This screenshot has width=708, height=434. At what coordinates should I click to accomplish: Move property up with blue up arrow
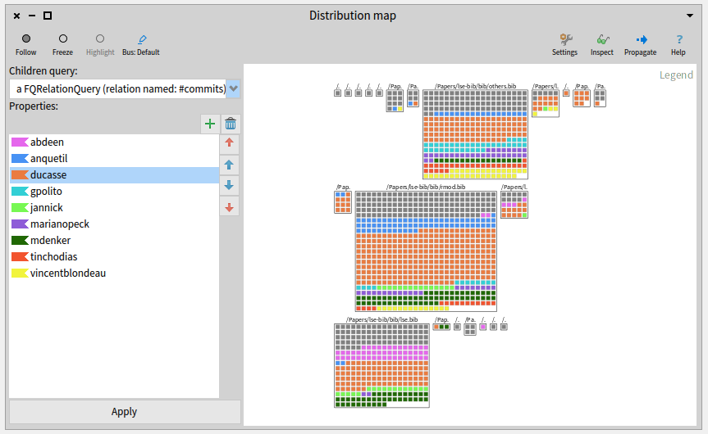pos(230,165)
